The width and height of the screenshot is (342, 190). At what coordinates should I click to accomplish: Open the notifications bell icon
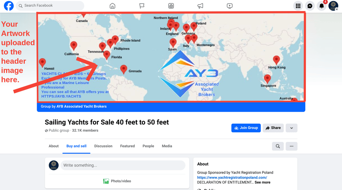(x=322, y=6)
